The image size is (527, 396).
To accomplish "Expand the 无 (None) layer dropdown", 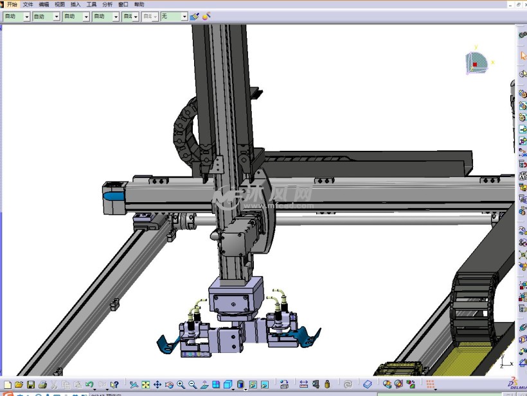I will point(184,17).
